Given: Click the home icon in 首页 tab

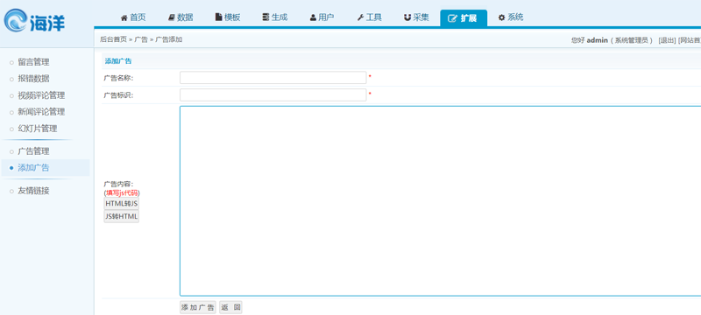Looking at the screenshot, I should (x=124, y=17).
